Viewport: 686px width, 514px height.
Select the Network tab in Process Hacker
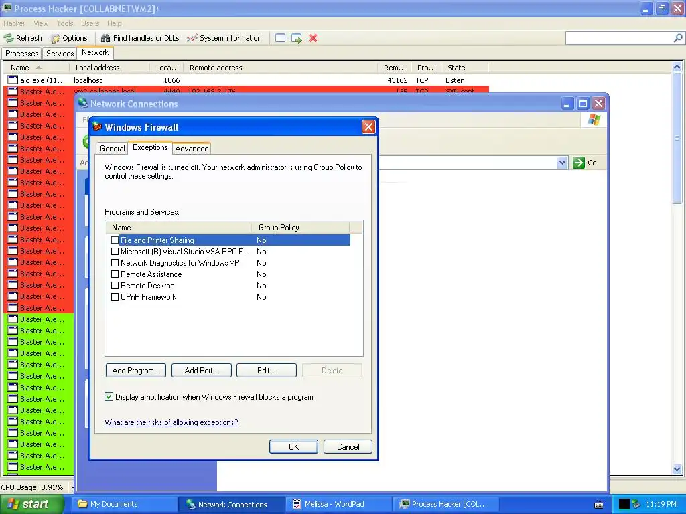tap(95, 52)
